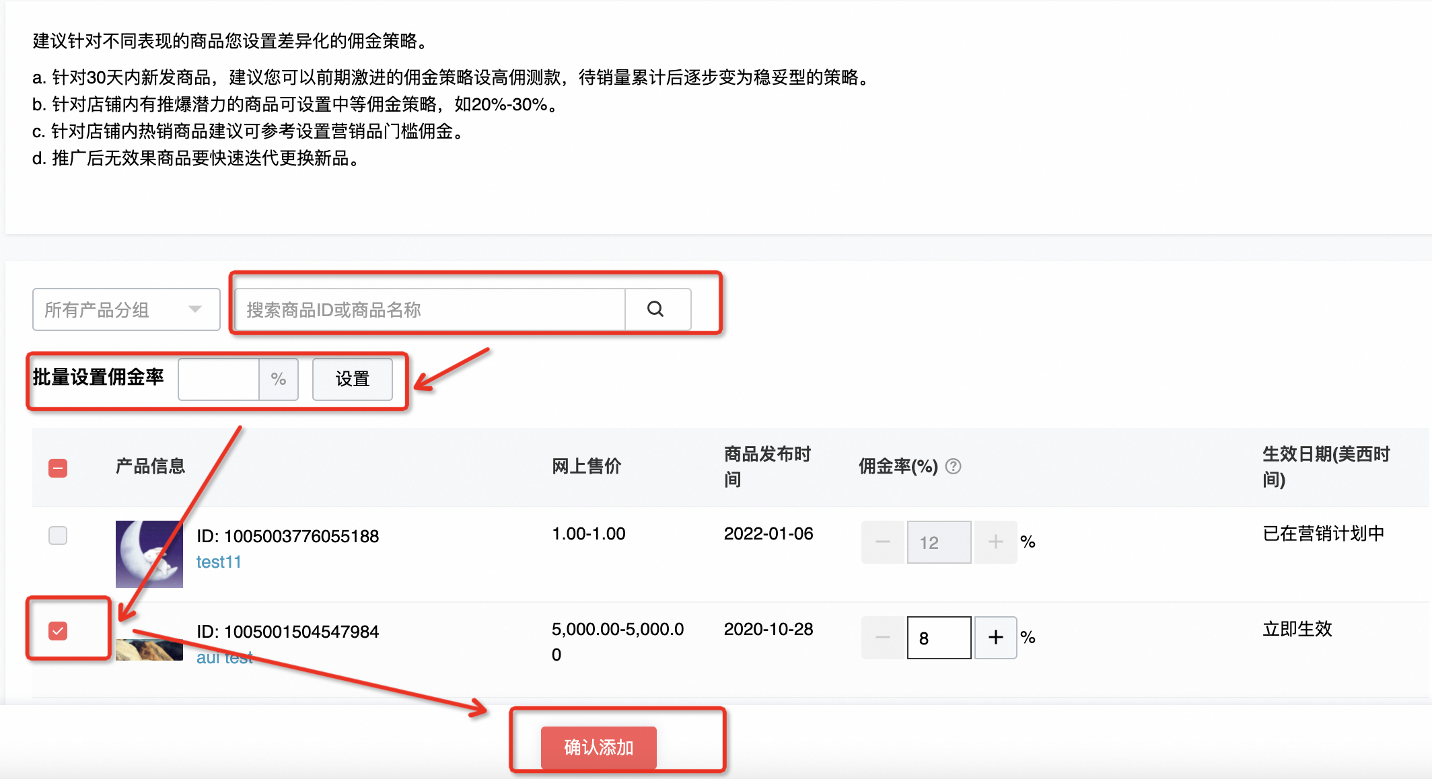1432x779 pixels.
Task: Click the commission value 8 input field
Action: tap(939, 637)
